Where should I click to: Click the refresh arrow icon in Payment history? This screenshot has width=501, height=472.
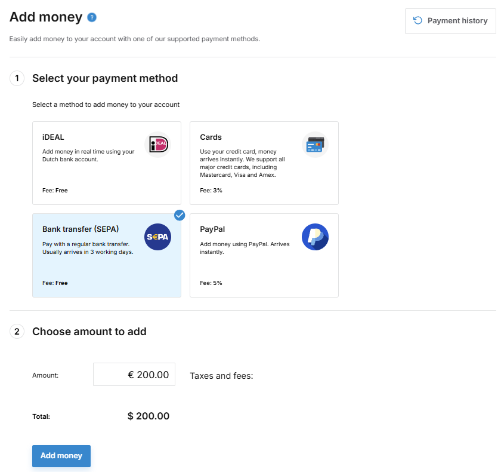point(417,20)
